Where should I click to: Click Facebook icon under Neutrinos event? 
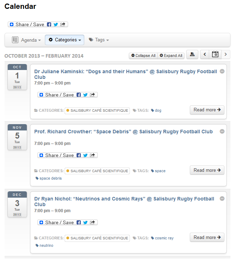(79, 222)
